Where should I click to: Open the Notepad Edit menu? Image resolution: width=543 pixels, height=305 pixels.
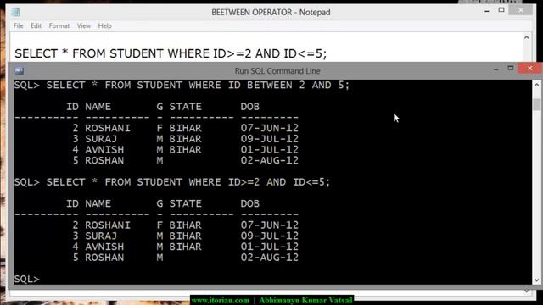tap(36, 26)
